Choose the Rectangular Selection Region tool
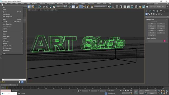 point(36,7)
